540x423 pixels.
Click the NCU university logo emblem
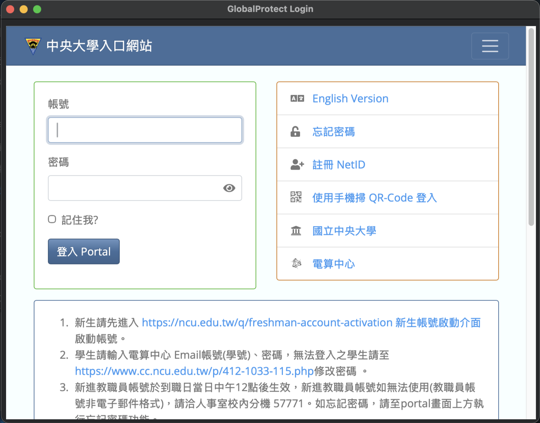pyautogui.click(x=33, y=46)
